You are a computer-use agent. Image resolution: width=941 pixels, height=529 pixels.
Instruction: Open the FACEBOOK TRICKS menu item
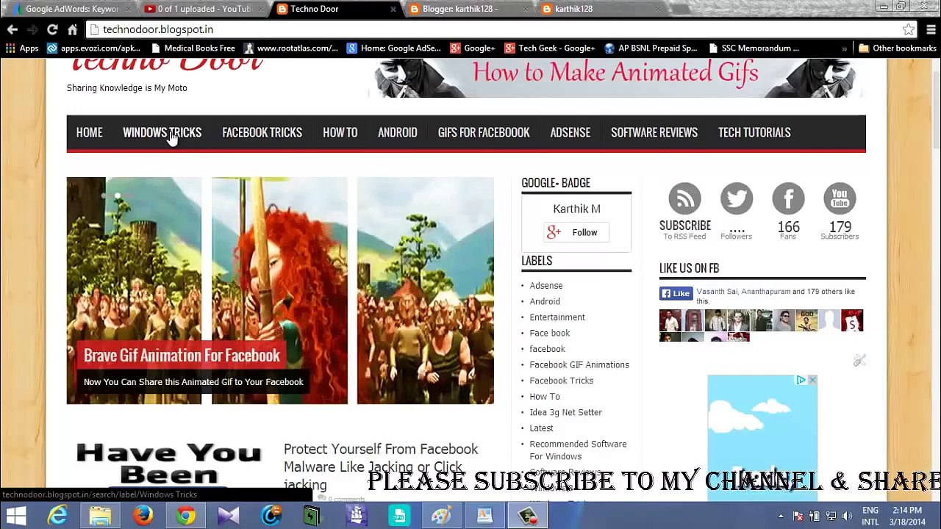pyautogui.click(x=262, y=133)
